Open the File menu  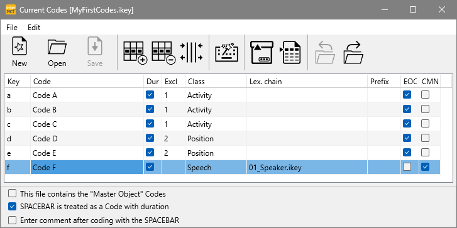click(12, 28)
